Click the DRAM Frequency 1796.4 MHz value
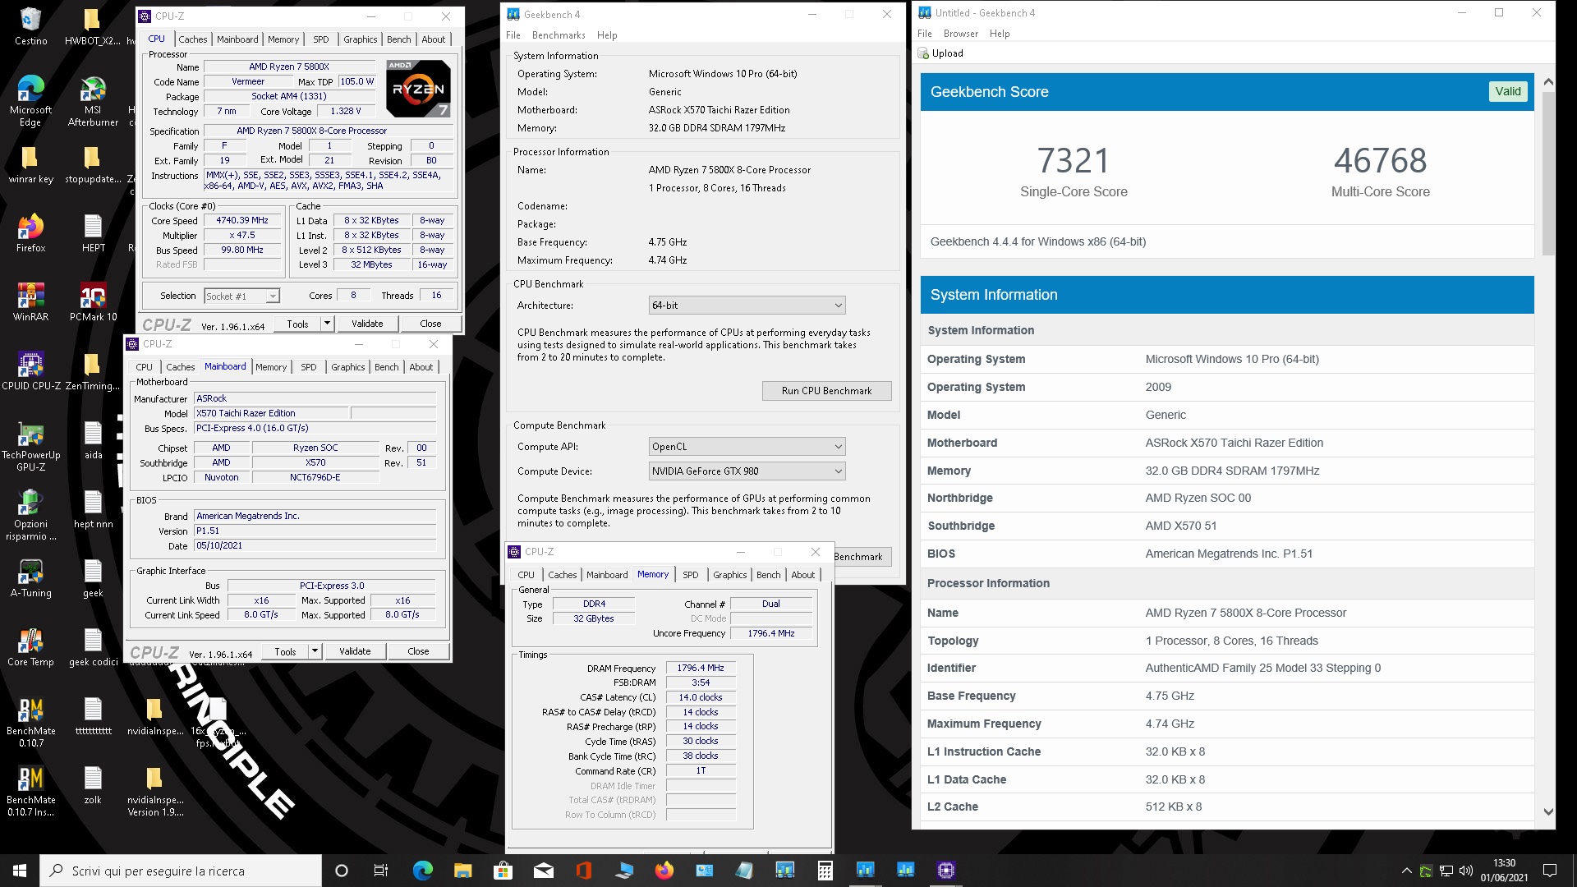 point(701,669)
